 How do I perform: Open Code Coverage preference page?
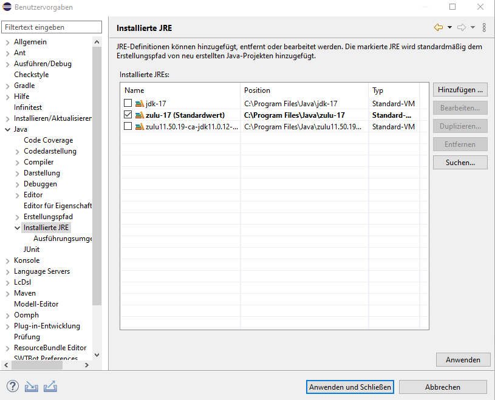[49, 140]
